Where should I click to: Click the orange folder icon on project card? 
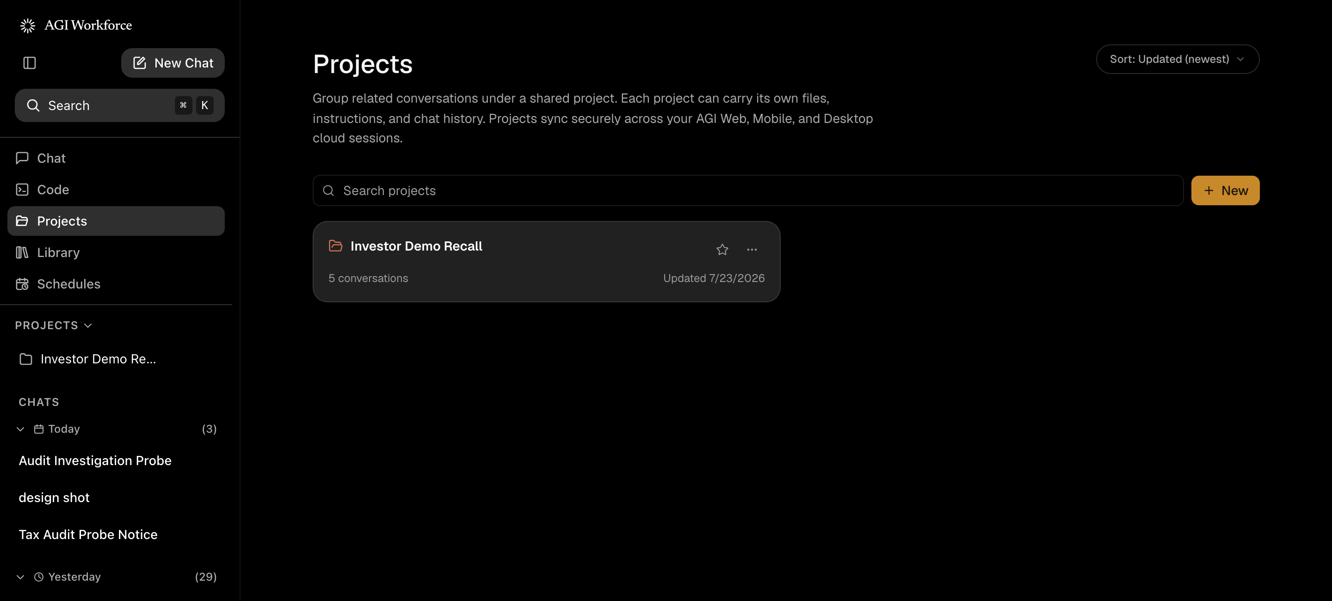336,246
